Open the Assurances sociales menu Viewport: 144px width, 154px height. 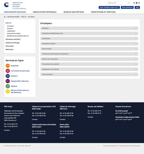point(15,12)
